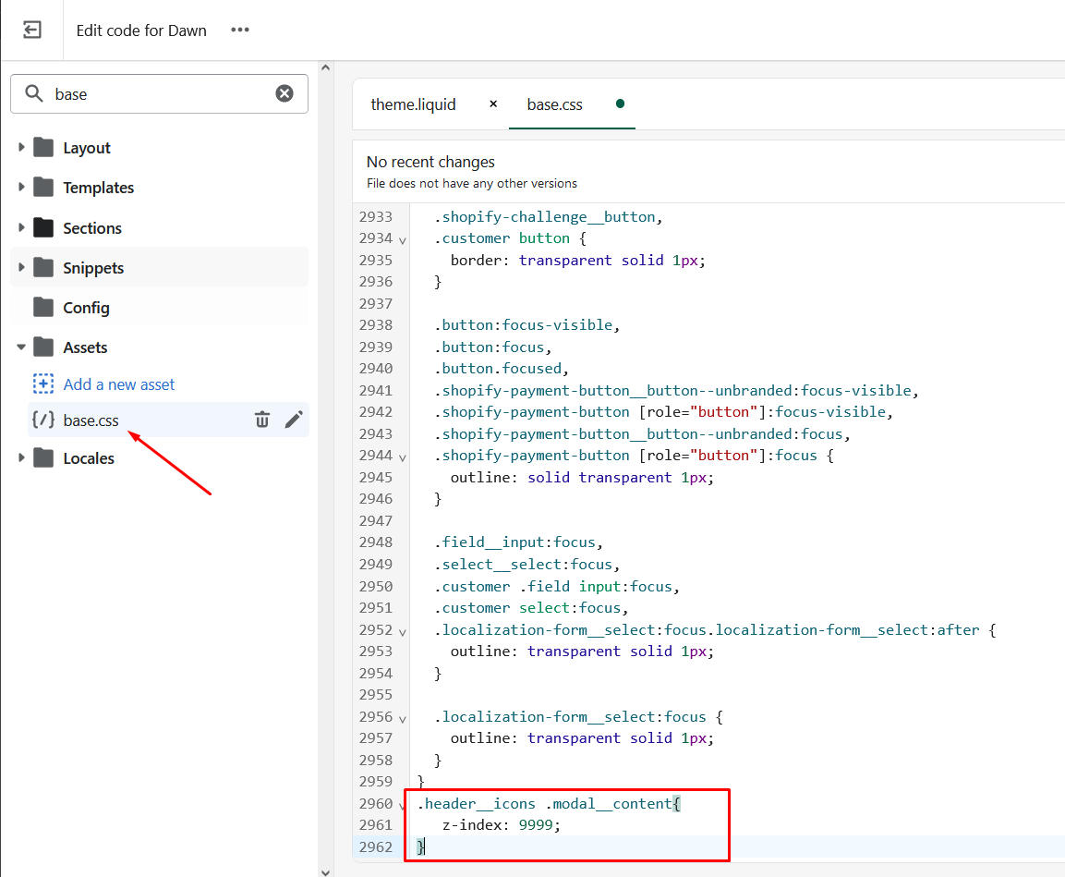Click the 'No recent changes' text
Image resolution: width=1065 pixels, height=877 pixels.
430,162
